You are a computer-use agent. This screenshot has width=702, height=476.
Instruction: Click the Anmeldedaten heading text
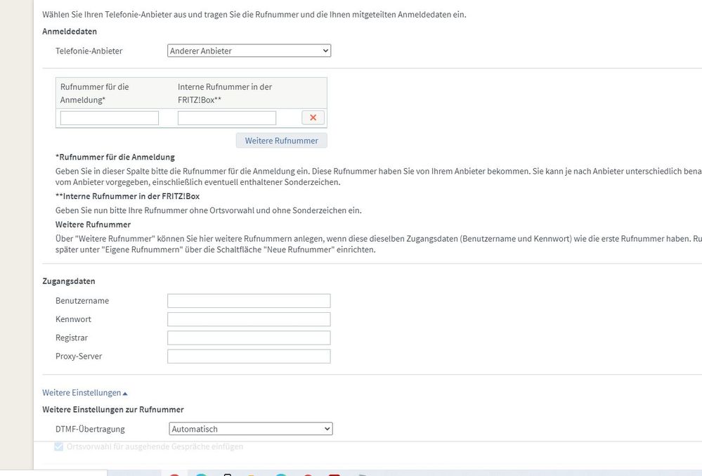(x=70, y=32)
